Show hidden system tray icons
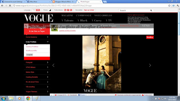The image size is (180, 101). click(x=152, y=98)
